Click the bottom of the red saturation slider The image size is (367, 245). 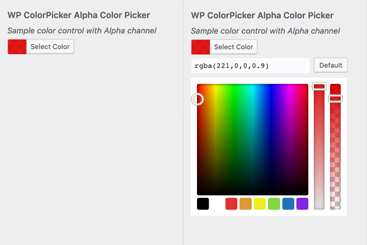coord(319,206)
